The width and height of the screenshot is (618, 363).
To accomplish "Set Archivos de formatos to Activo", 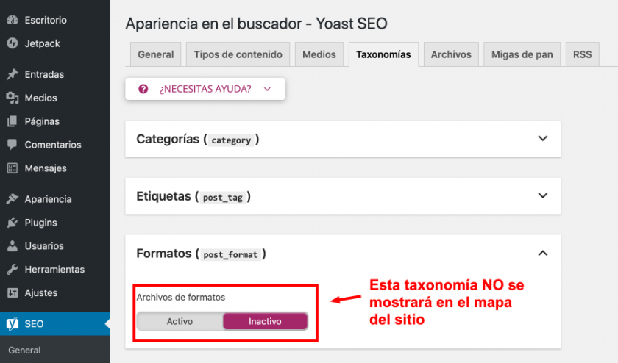I will tap(180, 321).
